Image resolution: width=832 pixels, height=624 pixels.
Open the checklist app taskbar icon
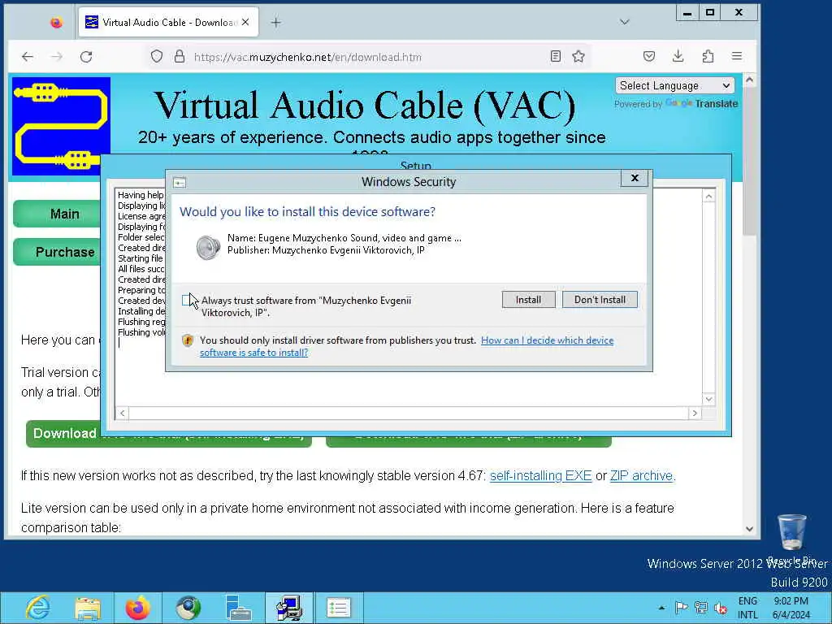(339, 608)
